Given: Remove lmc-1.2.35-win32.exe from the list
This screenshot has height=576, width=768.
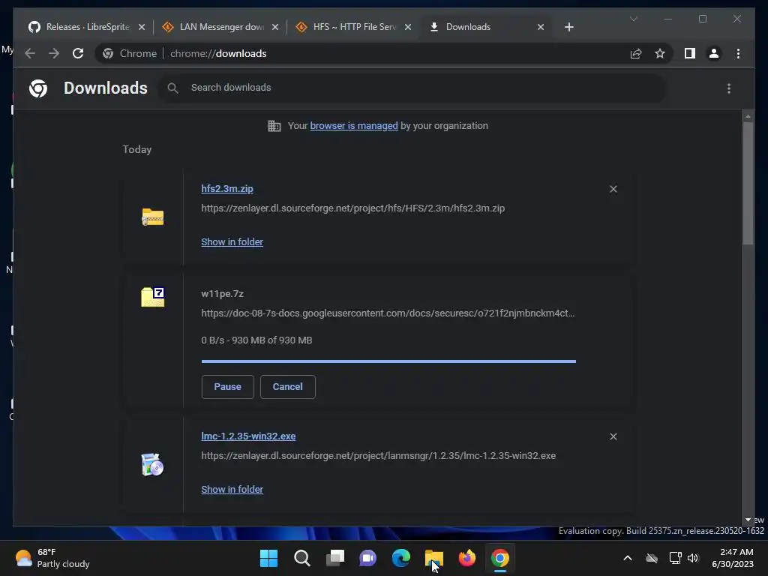Looking at the screenshot, I should [x=613, y=436].
